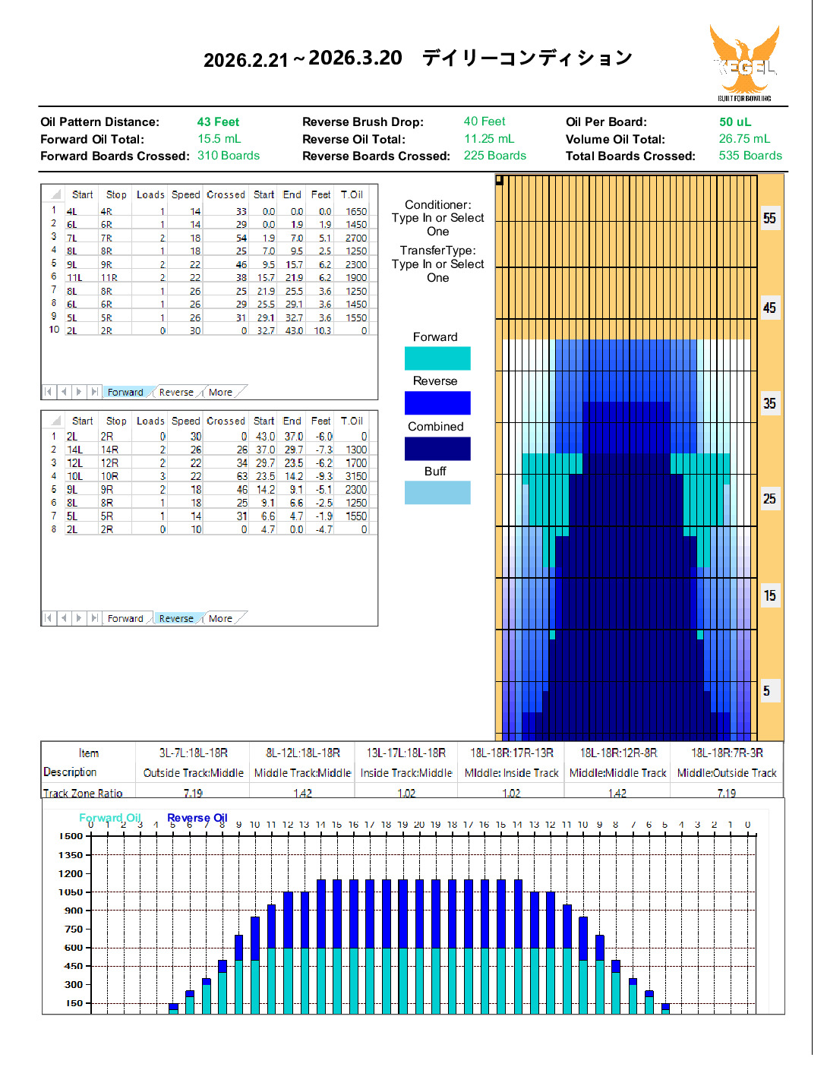Jump to last sheet in forward-loads table
The width and height of the screenshot is (827, 1070).
click(x=94, y=392)
